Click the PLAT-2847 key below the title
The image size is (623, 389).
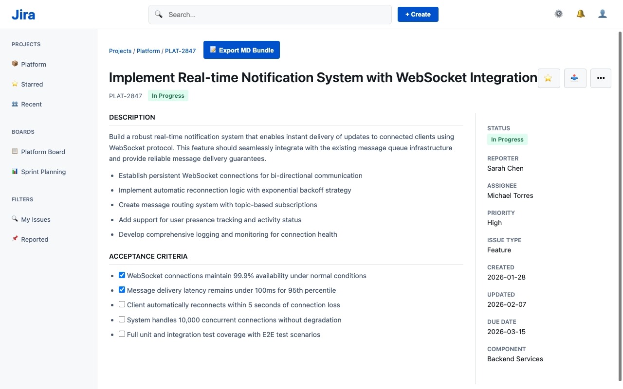126,96
